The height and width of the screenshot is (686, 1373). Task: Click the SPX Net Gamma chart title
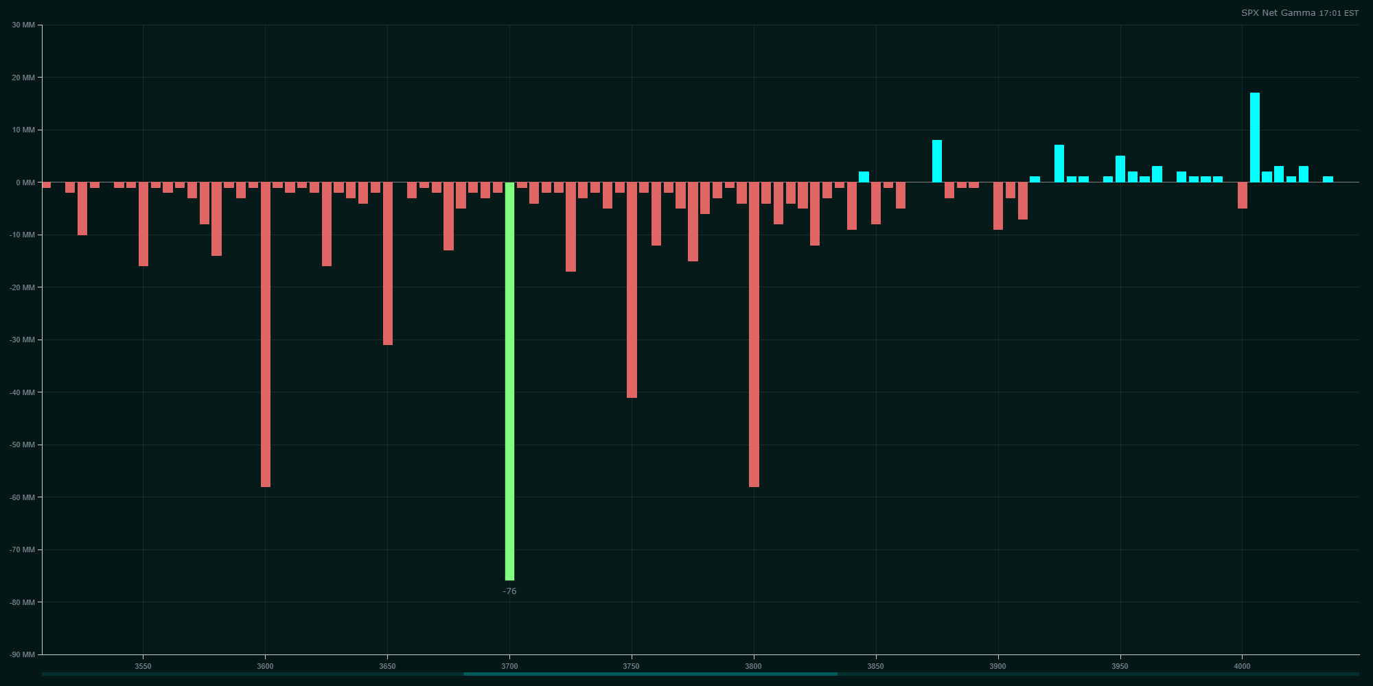coord(1278,13)
